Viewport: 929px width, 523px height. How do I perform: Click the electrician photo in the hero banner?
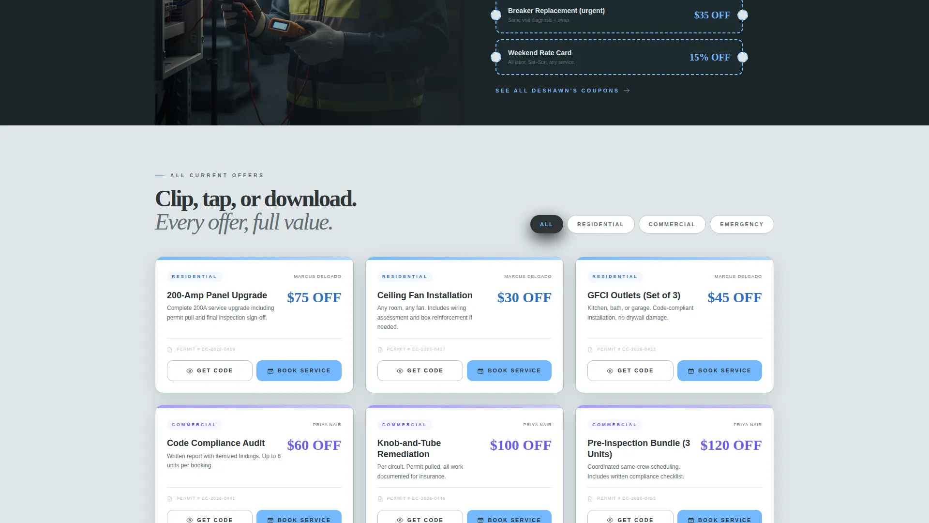310,62
